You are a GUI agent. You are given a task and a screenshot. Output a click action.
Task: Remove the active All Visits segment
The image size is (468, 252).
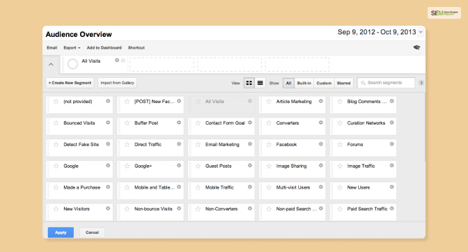[123, 61]
